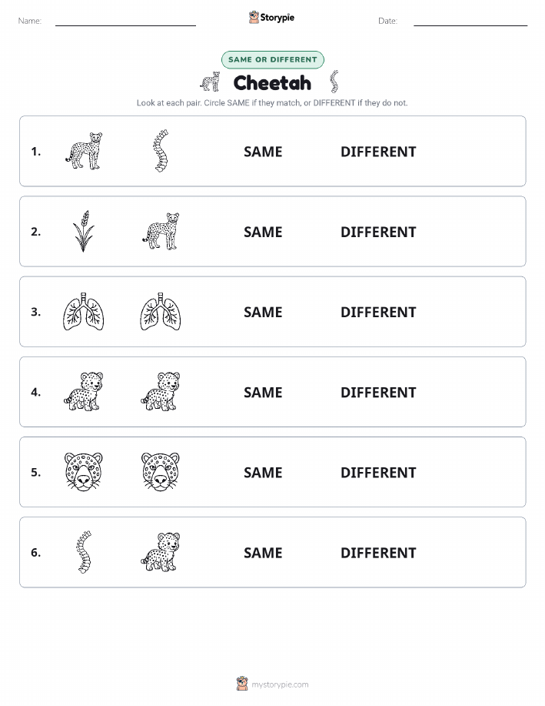This screenshot has height=706, width=545.
Task: Click the cheetah cub image in row 6
Action: [x=161, y=551]
